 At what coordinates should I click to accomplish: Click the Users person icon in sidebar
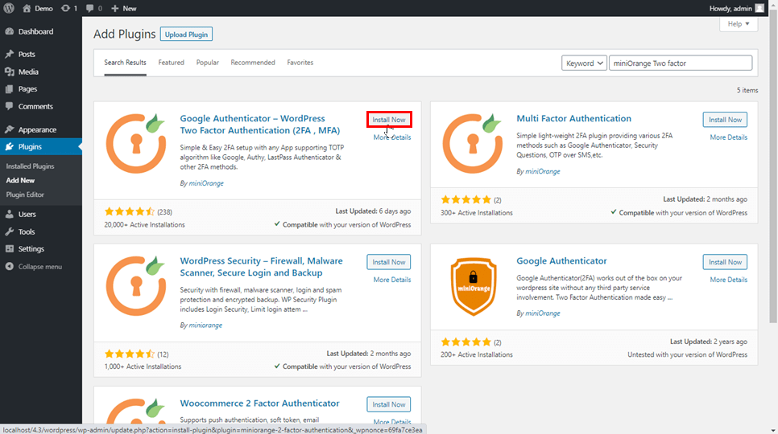tap(10, 215)
